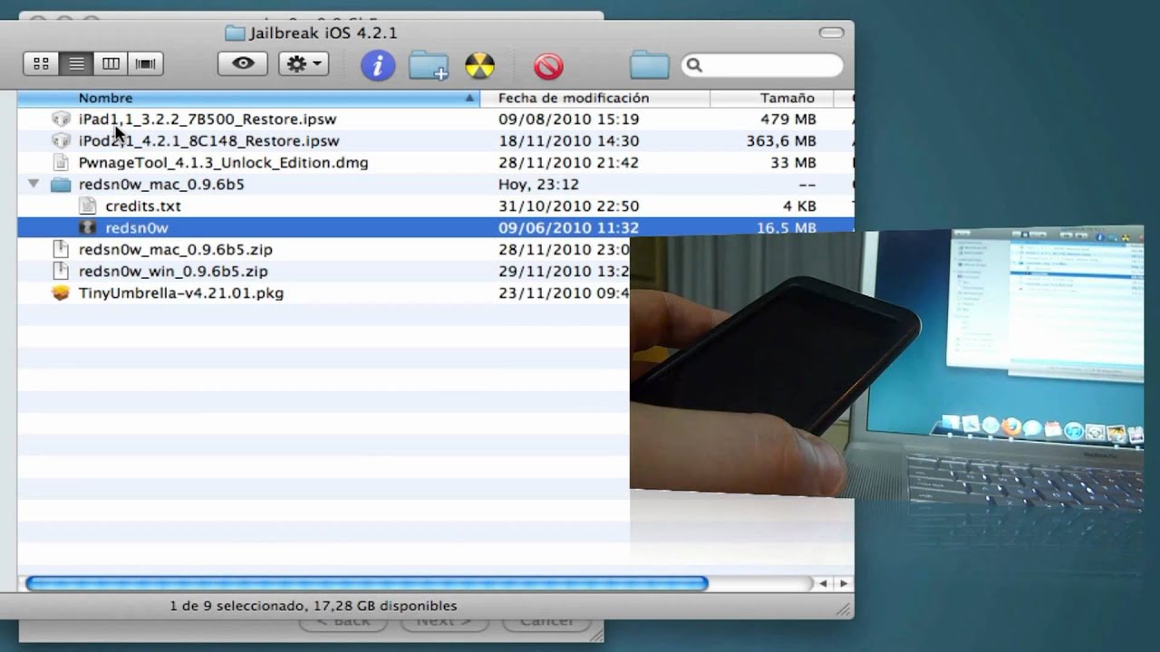Click the Jailbreak iOS 4.2.1 title folder icon
The image size is (1160, 652).
pyautogui.click(x=235, y=34)
